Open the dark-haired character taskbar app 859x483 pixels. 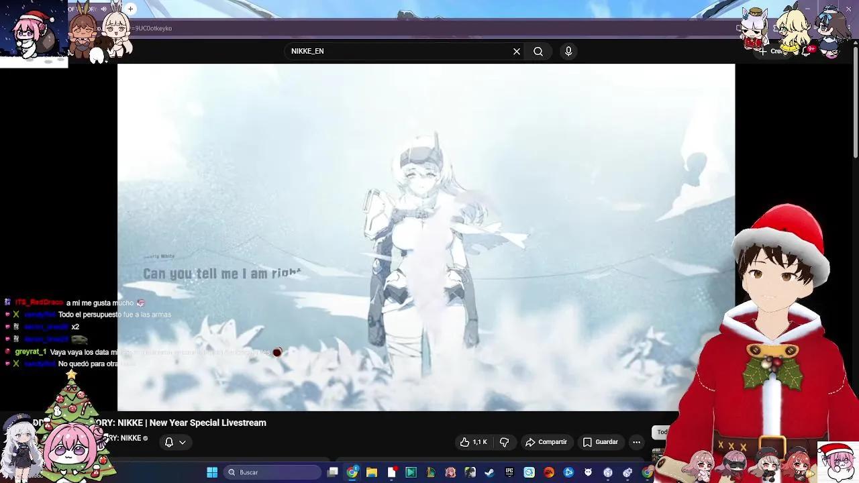point(470,472)
